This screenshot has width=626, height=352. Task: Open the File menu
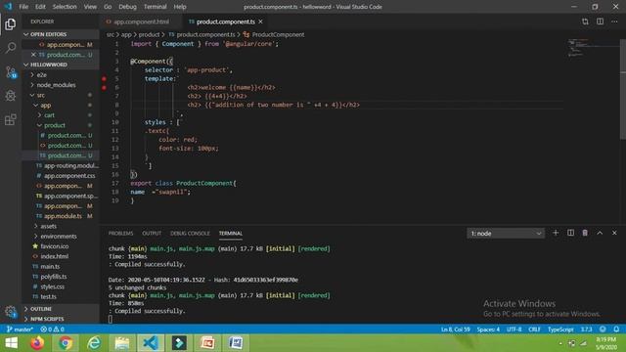[x=23, y=7]
